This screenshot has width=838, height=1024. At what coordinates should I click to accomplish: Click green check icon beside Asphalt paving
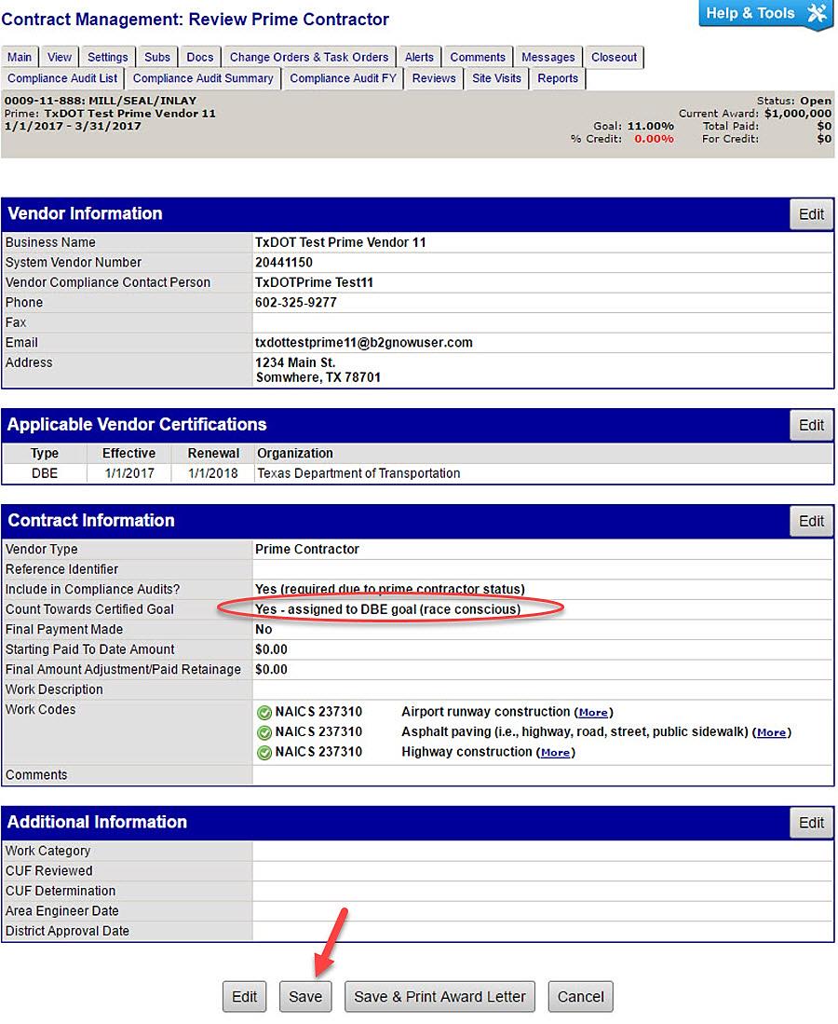pos(264,732)
